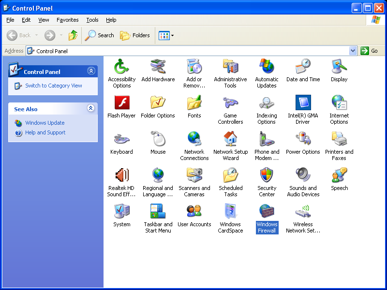This screenshot has height=290, width=387.
Task: Click the Up folder toolbar button
Action: click(73, 35)
